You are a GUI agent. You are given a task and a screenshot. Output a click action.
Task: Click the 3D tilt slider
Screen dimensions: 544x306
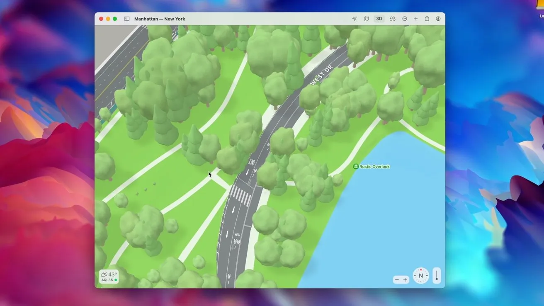coord(437,276)
